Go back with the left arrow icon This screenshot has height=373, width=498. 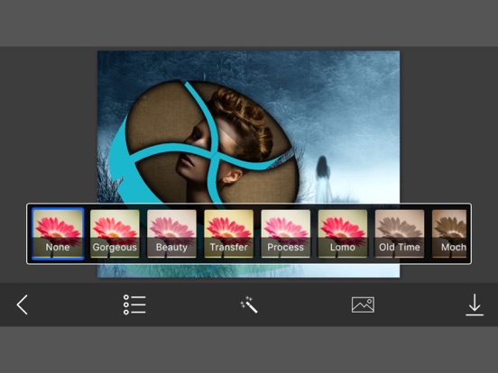[x=23, y=305]
